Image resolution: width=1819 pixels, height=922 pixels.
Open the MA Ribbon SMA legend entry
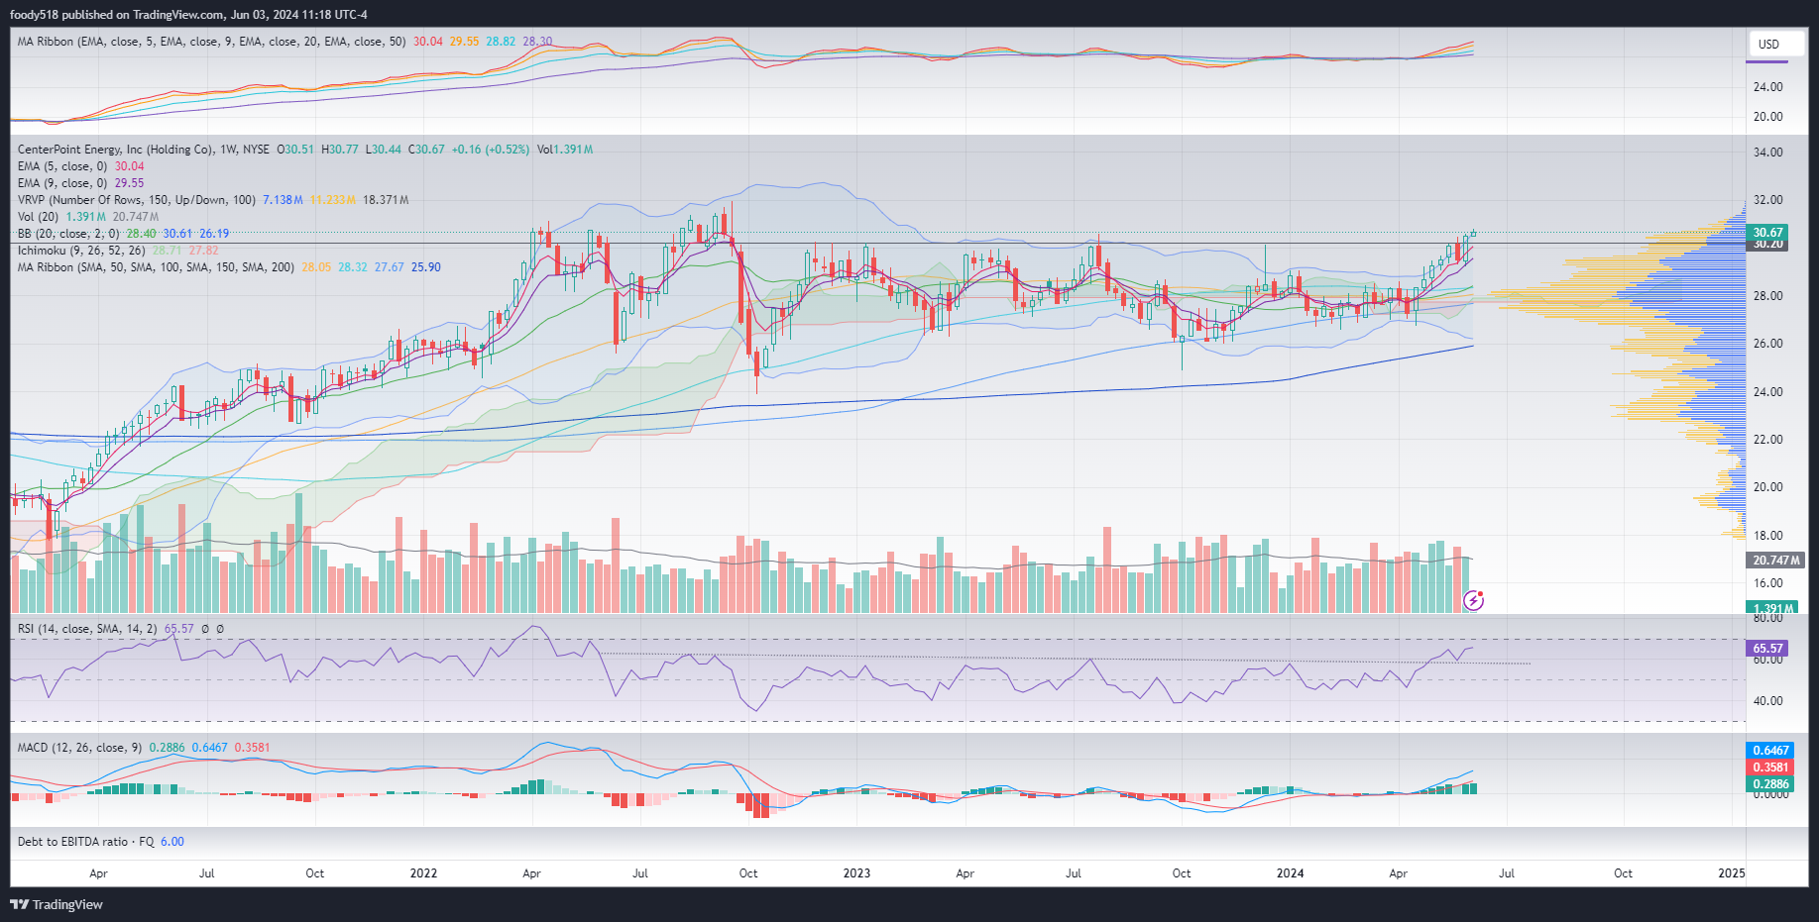click(156, 267)
